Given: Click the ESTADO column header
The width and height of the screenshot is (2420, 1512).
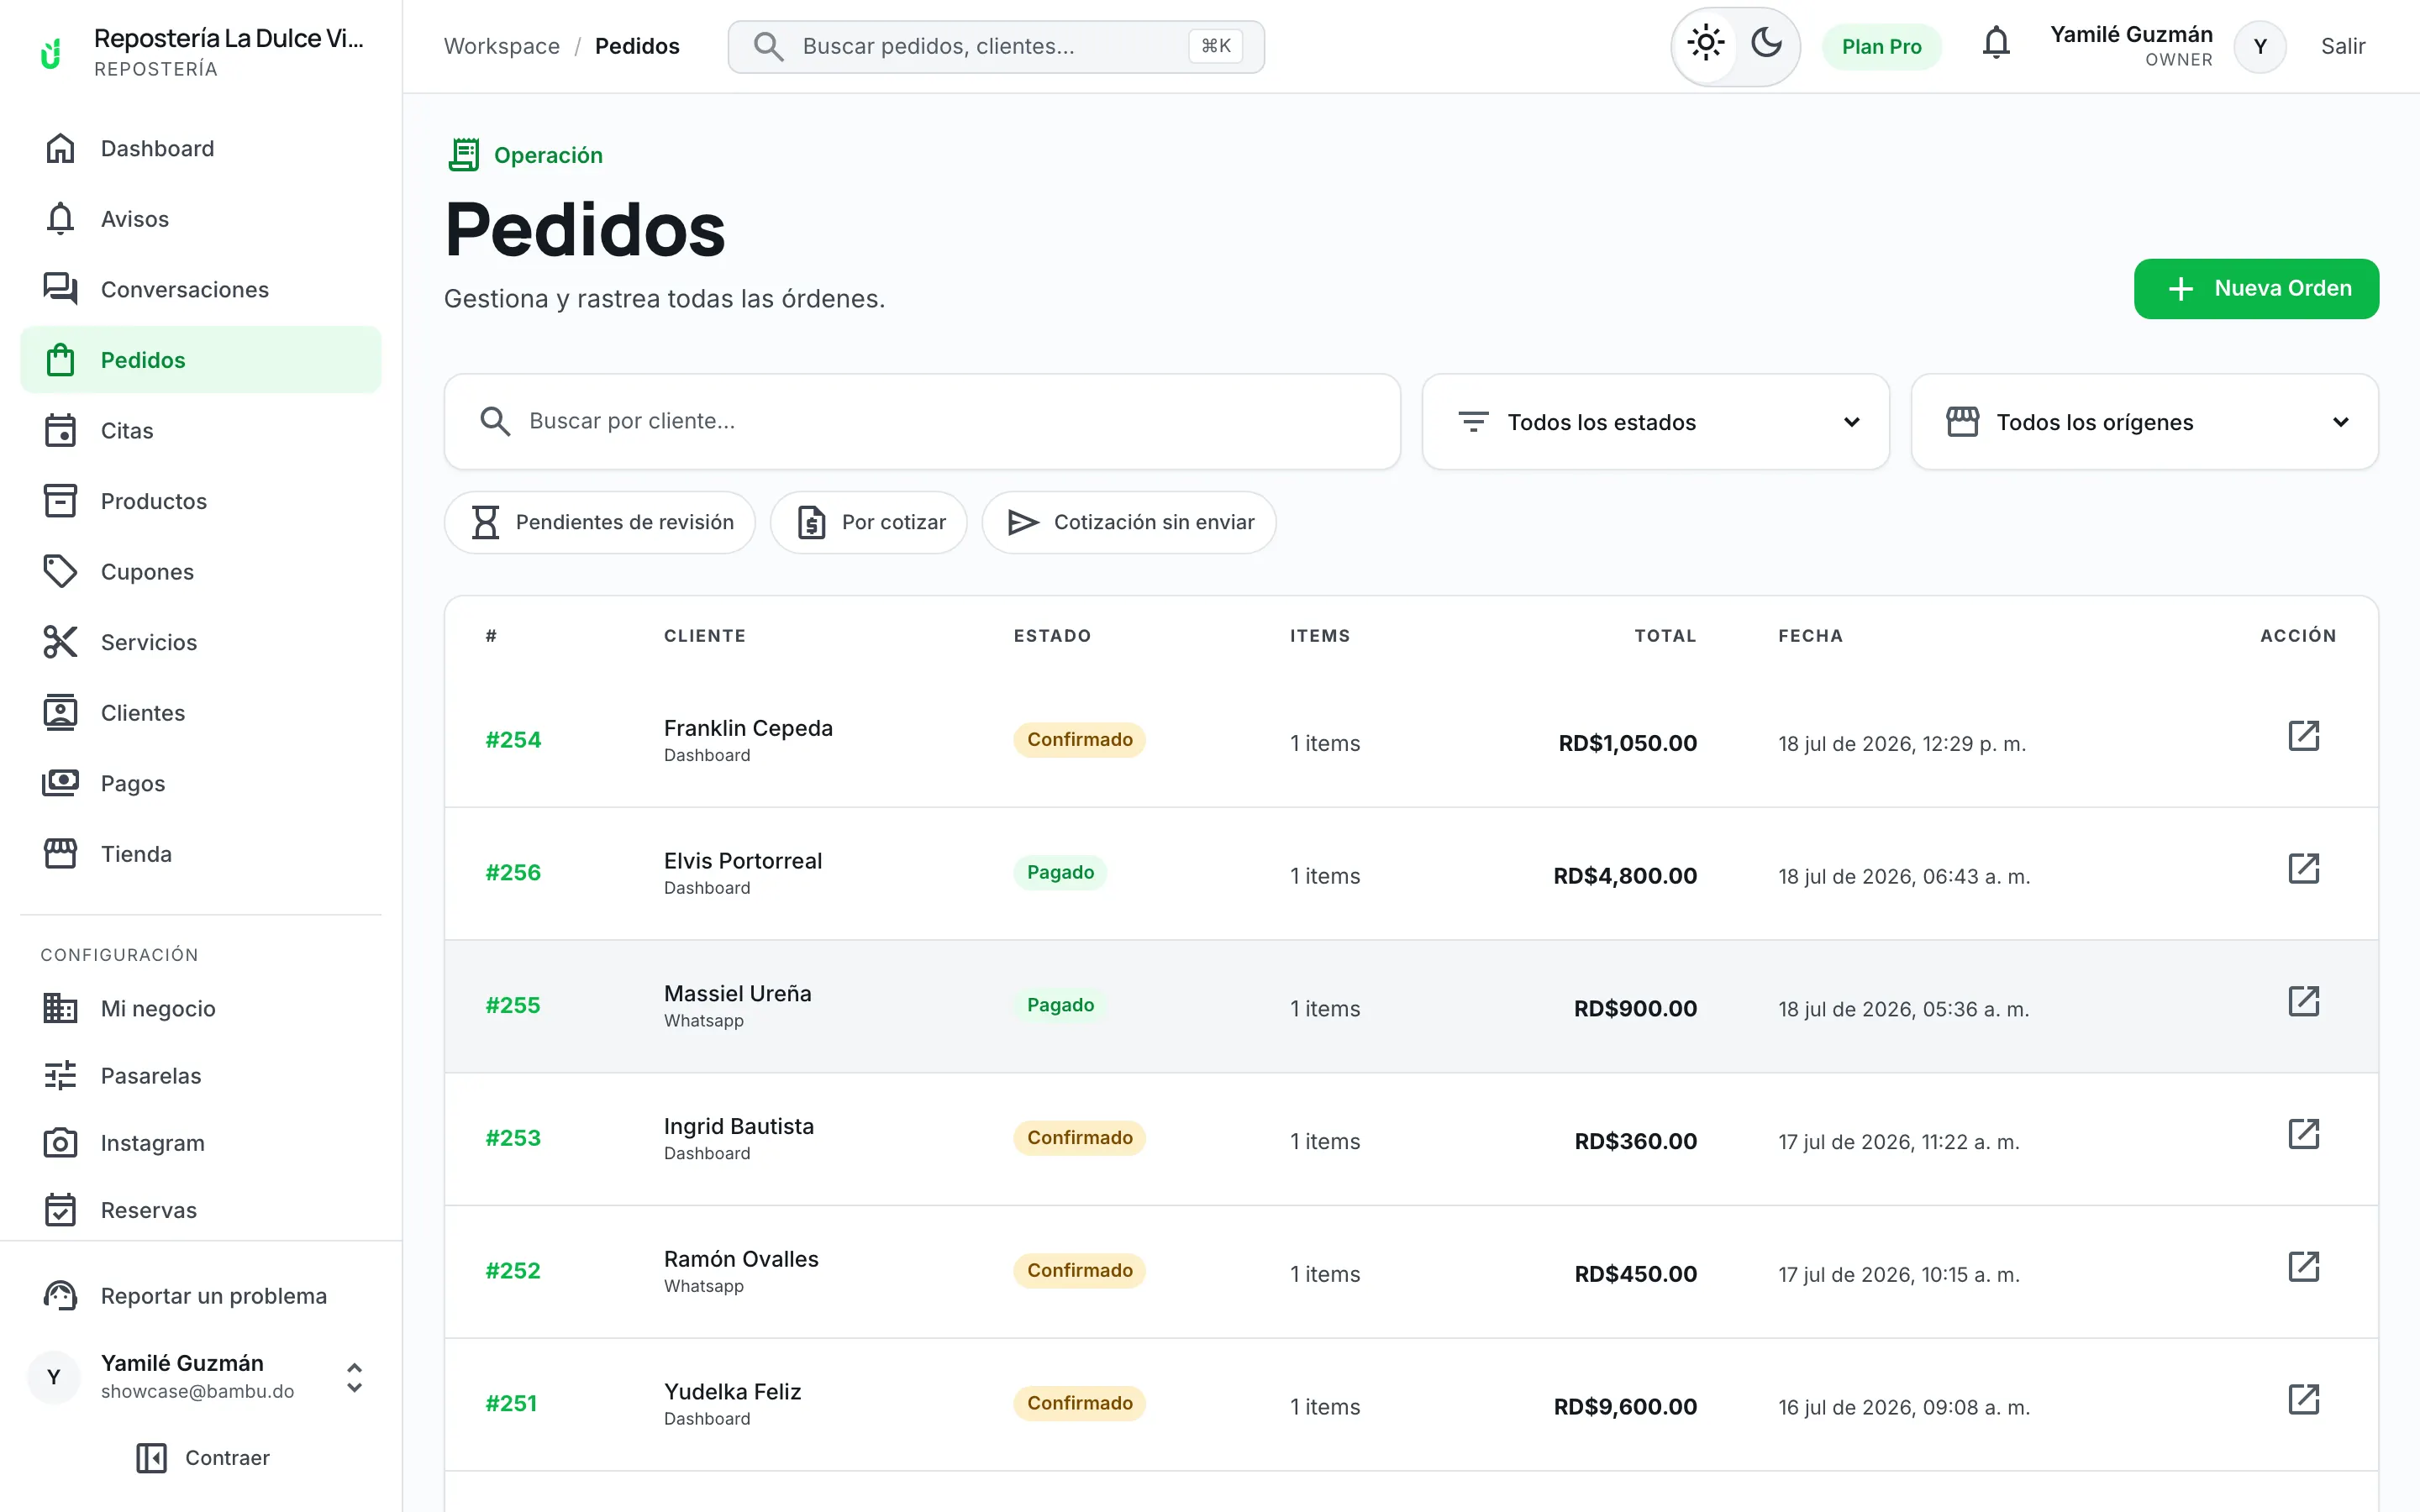Looking at the screenshot, I should pos(1052,636).
